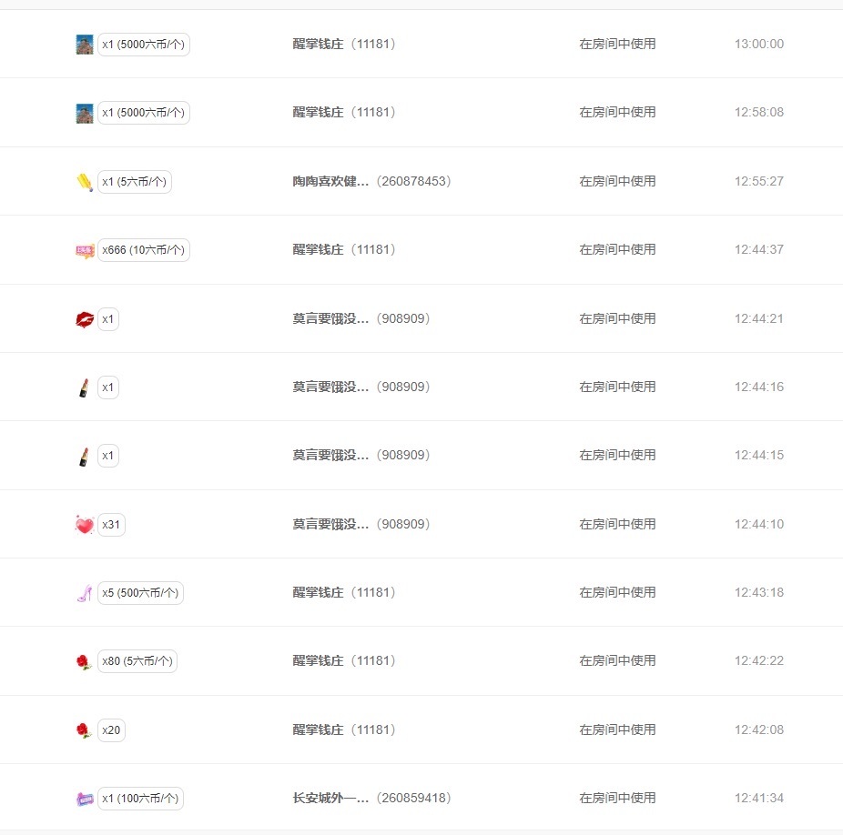Click the gift image in the 12:58:08 row

85,113
